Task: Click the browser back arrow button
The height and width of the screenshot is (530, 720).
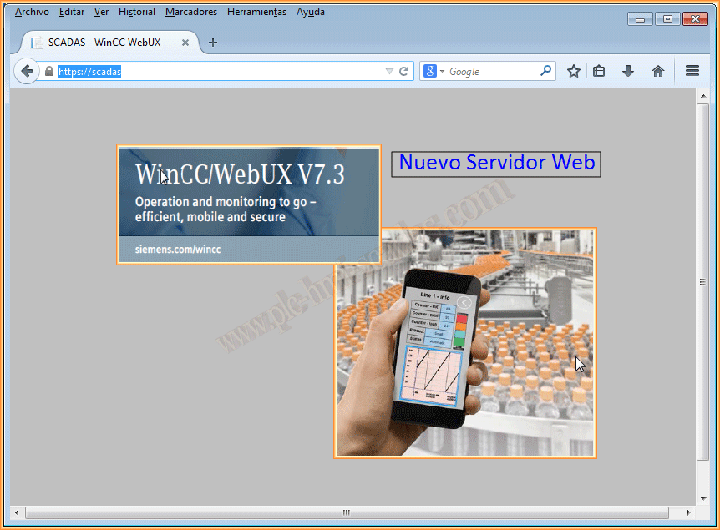Action: pyautogui.click(x=26, y=72)
